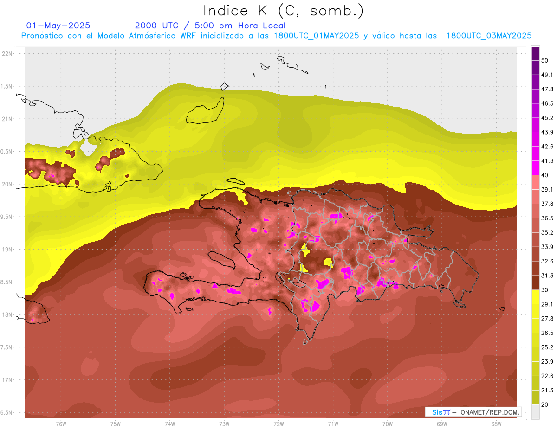Click colorbar value "21.3"
The height and width of the screenshot is (430, 557).
tap(547, 390)
